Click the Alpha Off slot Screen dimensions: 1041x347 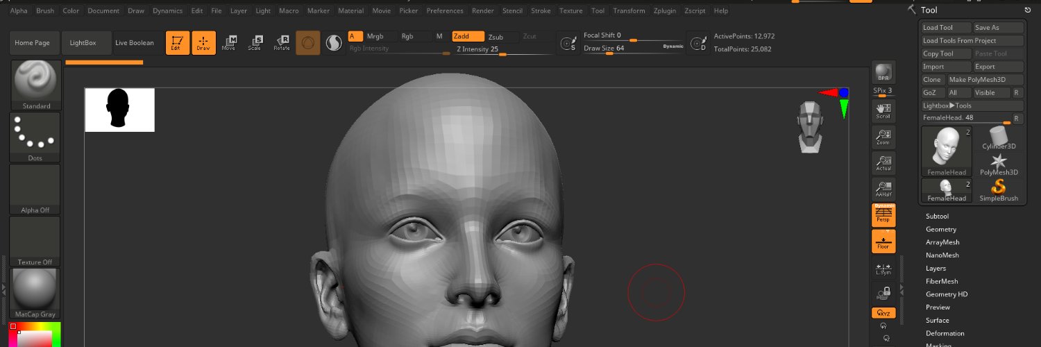pyautogui.click(x=36, y=189)
